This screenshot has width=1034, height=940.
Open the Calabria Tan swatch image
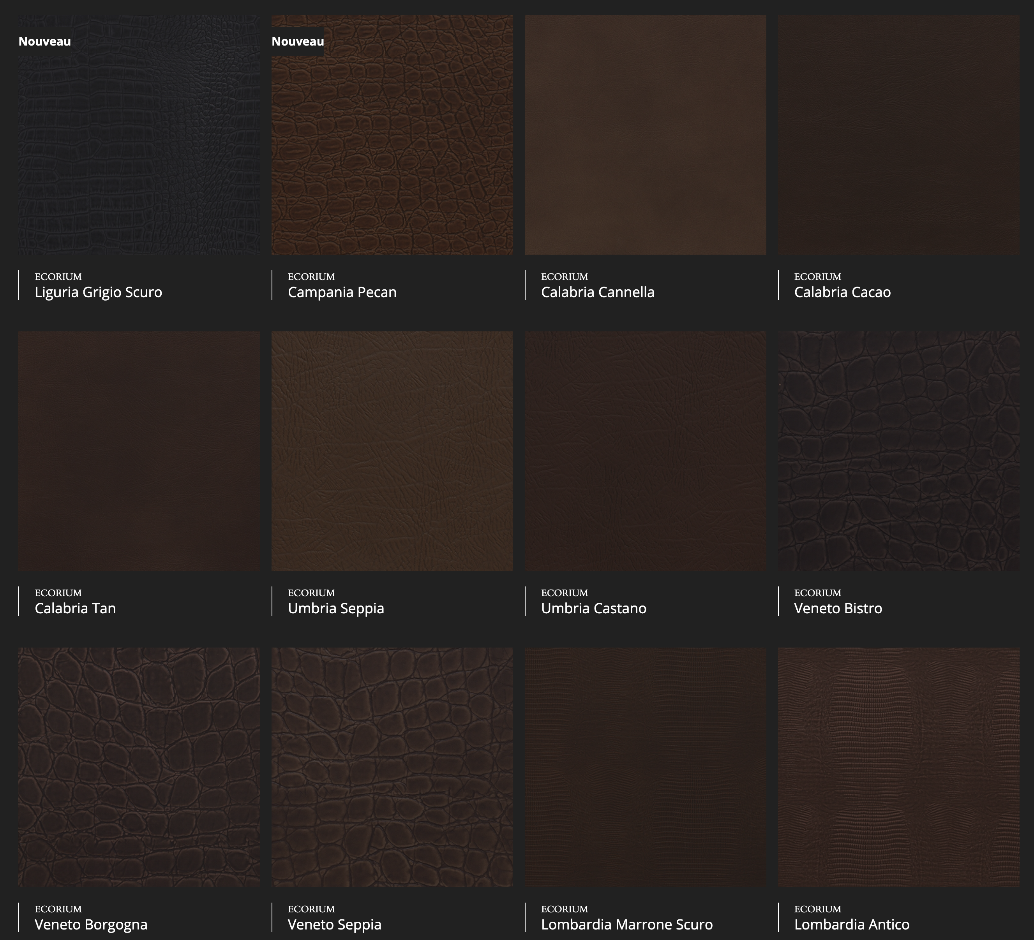139,451
